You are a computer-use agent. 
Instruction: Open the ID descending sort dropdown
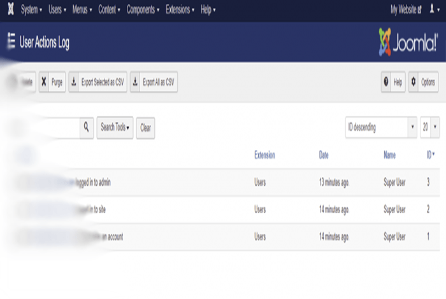tap(380, 127)
